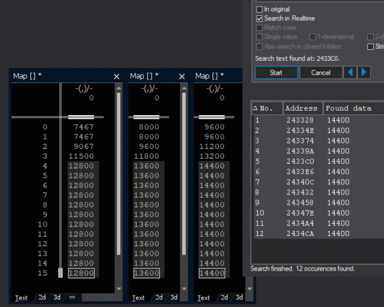Click the third Map window's down scroll arrow
The width and height of the screenshot is (384, 307).
point(250,288)
